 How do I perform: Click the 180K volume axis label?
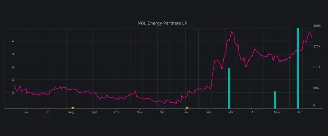pyautogui.click(x=317, y=67)
